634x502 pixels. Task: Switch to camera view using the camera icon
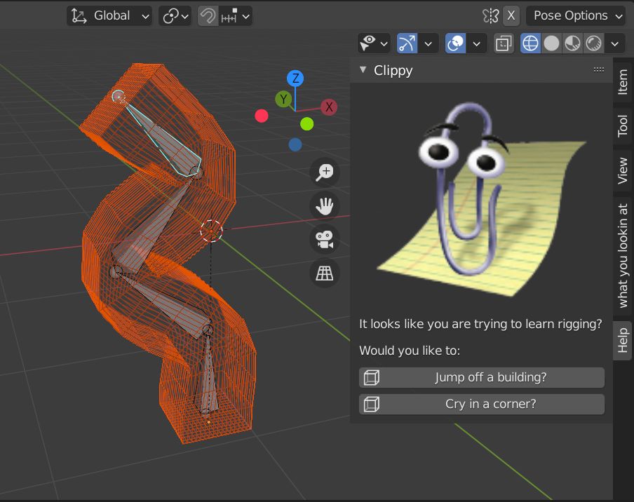point(324,239)
